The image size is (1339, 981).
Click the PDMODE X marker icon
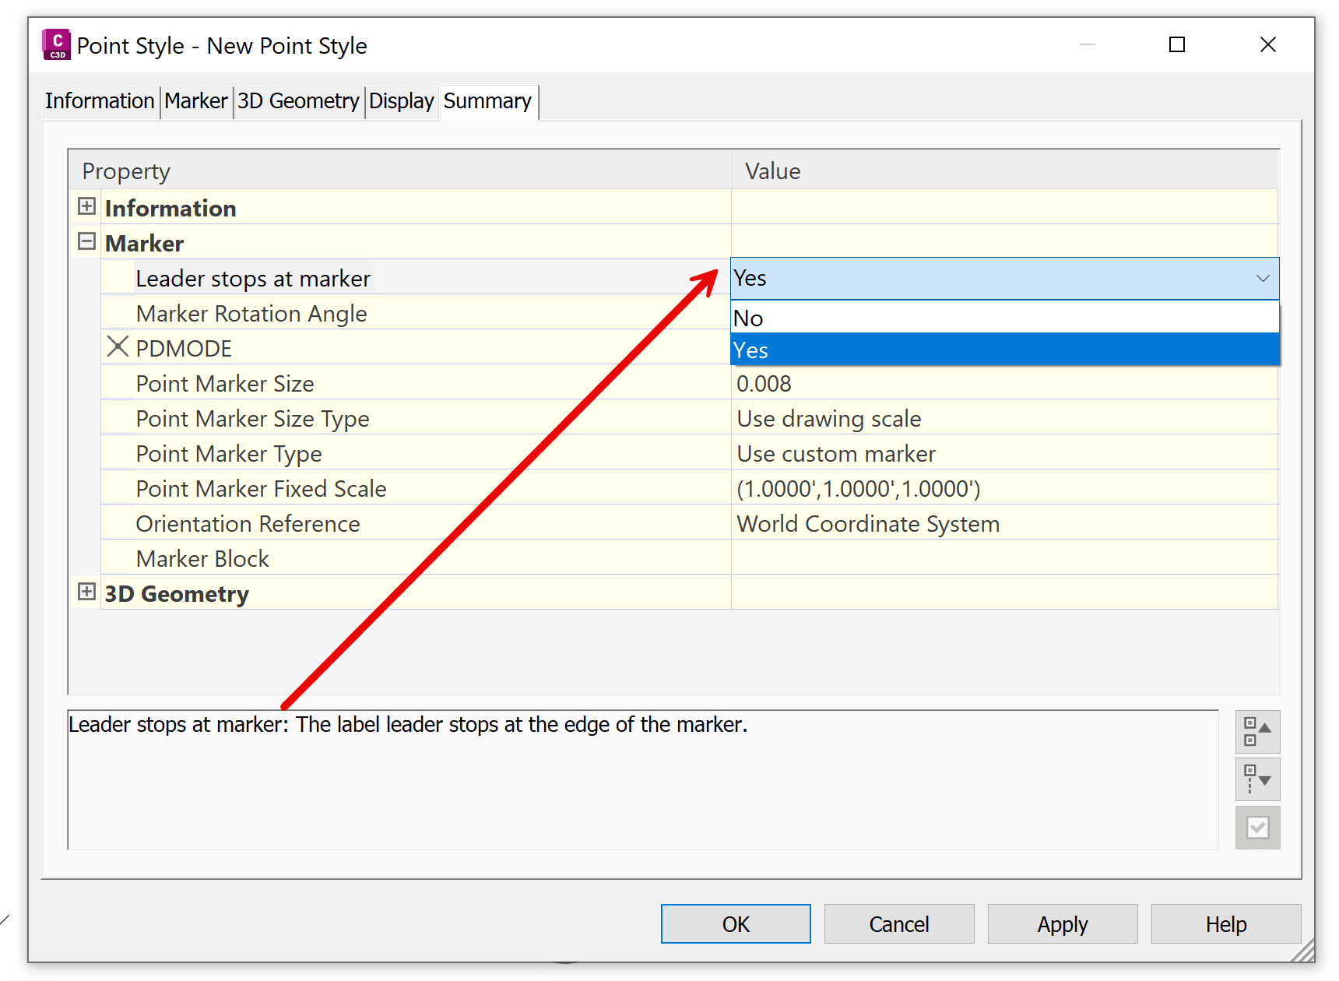click(x=118, y=346)
